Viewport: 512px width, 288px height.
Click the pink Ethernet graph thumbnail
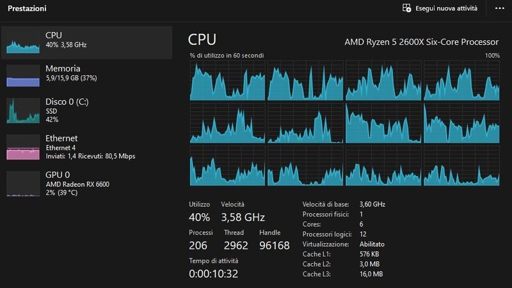tap(23, 147)
